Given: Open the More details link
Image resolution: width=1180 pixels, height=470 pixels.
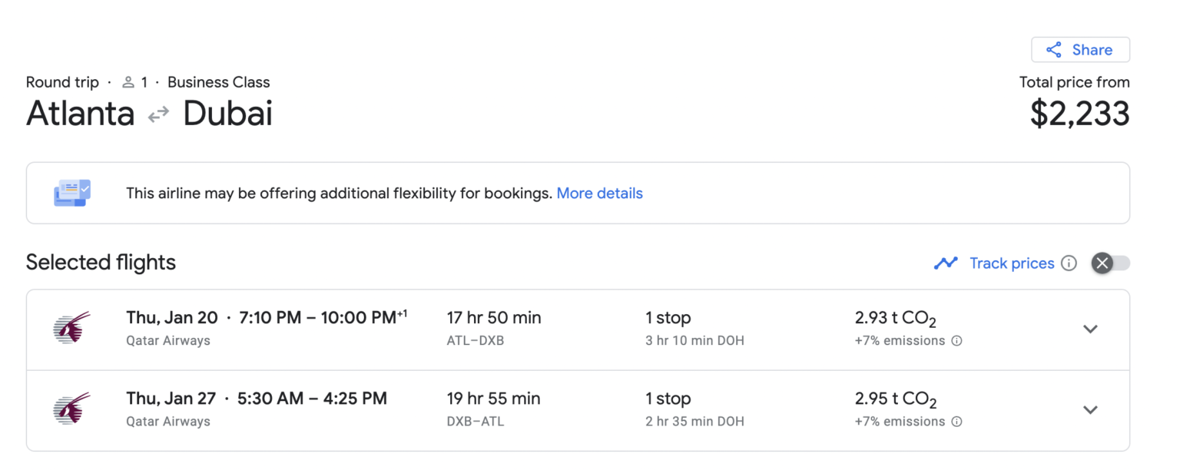Looking at the screenshot, I should (599, 194).
